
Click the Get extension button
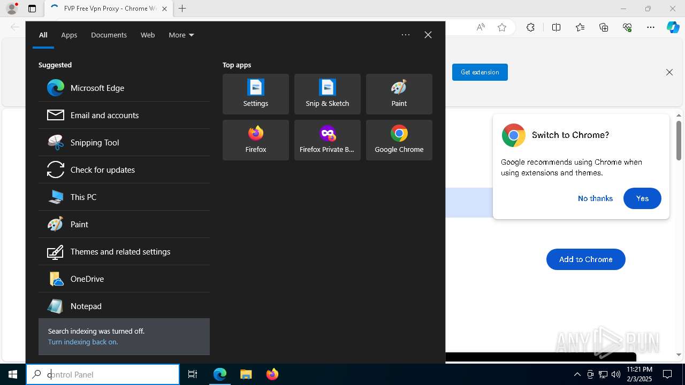coord(480,72)
